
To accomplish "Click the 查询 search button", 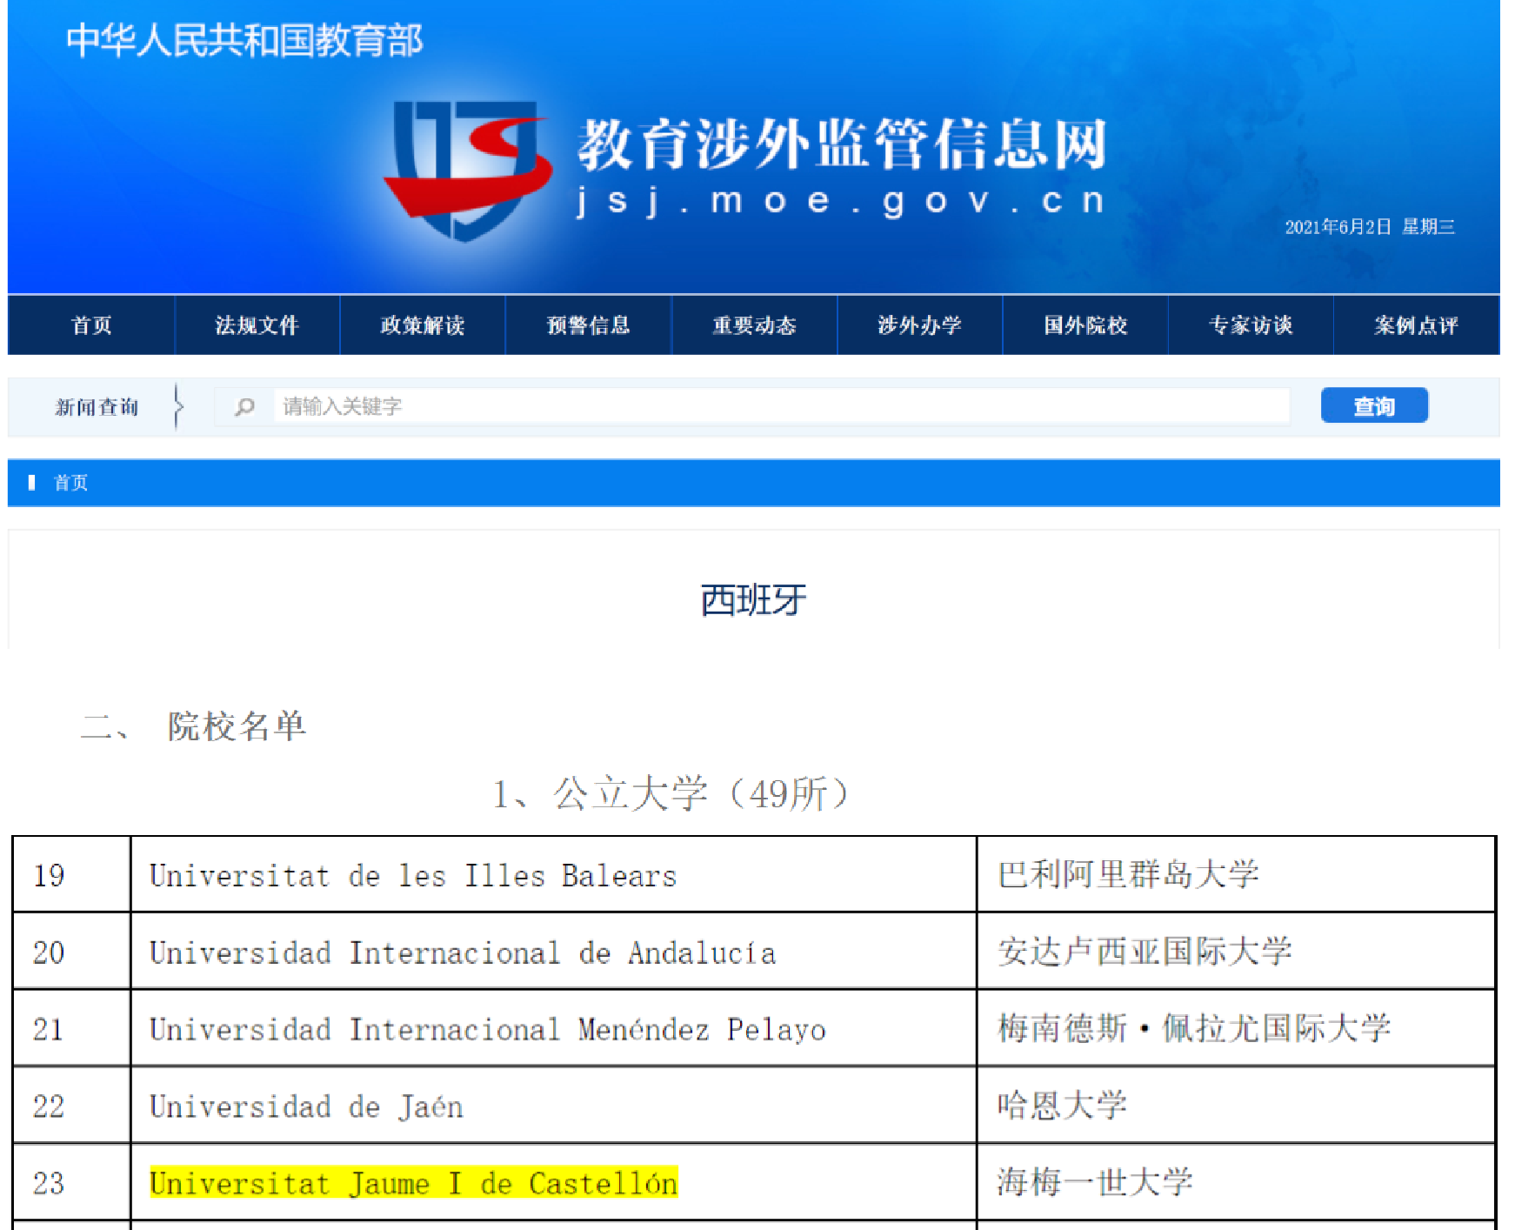I will [1374, 405].
